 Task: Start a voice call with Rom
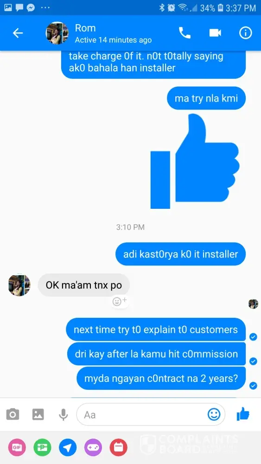[x=185, y=33]
